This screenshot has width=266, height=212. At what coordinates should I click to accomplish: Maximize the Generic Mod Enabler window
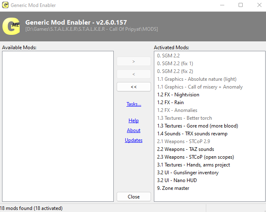[x=241, y=5]
